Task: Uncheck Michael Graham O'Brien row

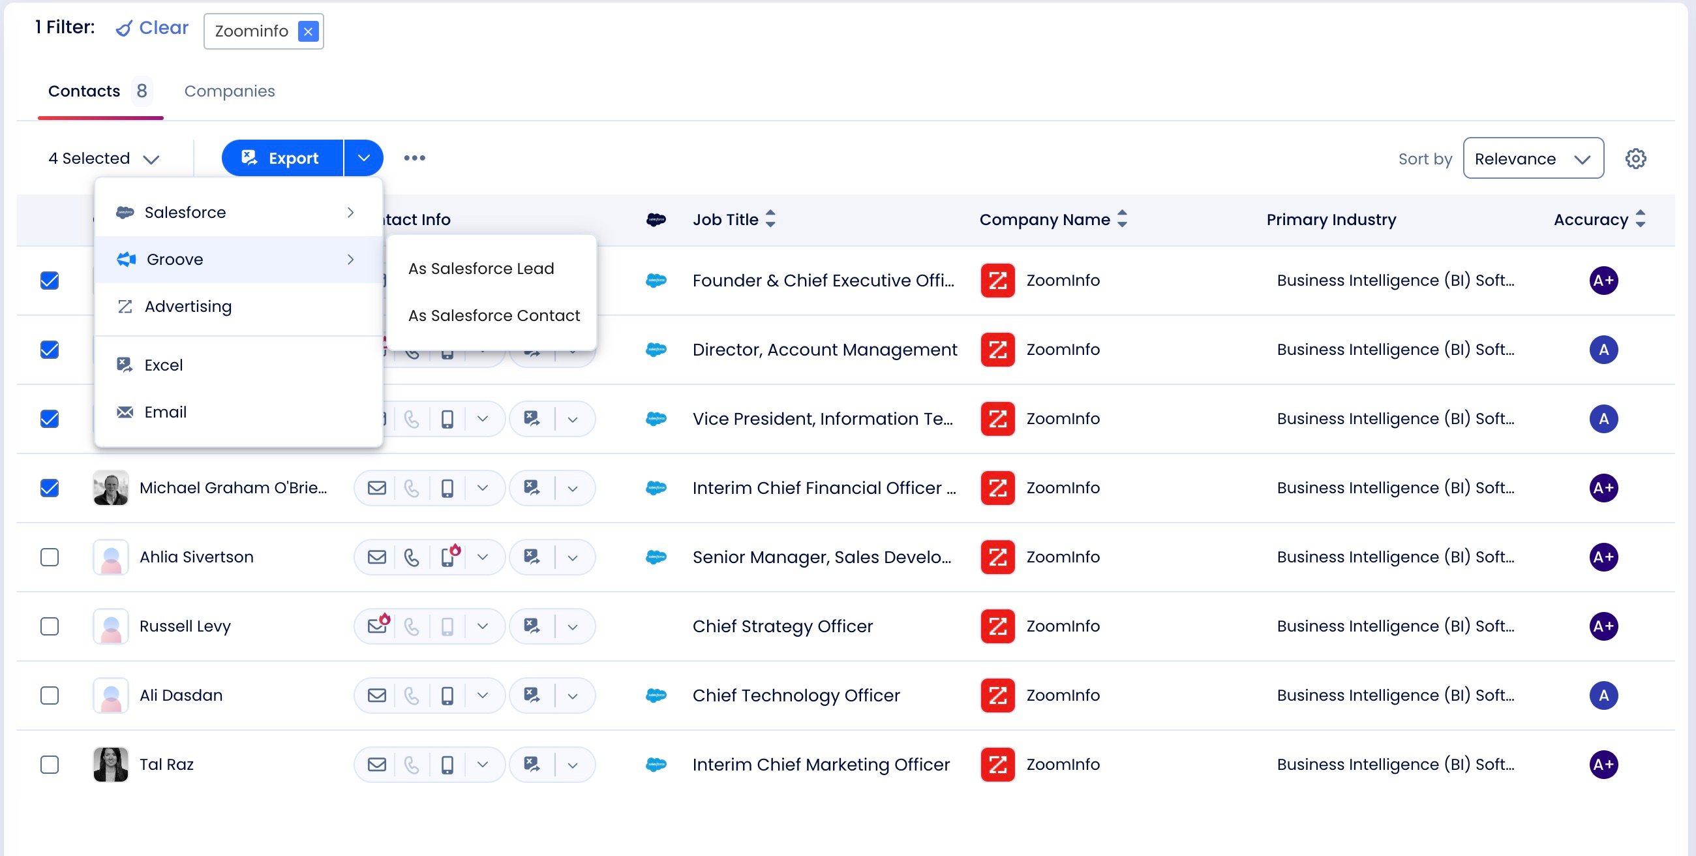Action: [x=50, y=488]
